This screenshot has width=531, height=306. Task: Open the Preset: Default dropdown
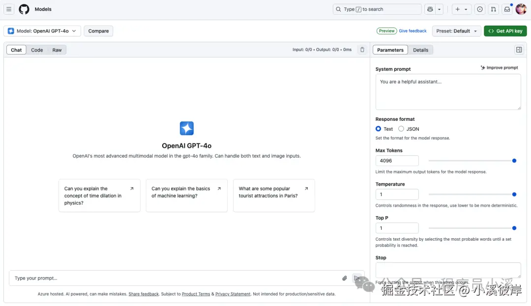(x=456, y=31)
